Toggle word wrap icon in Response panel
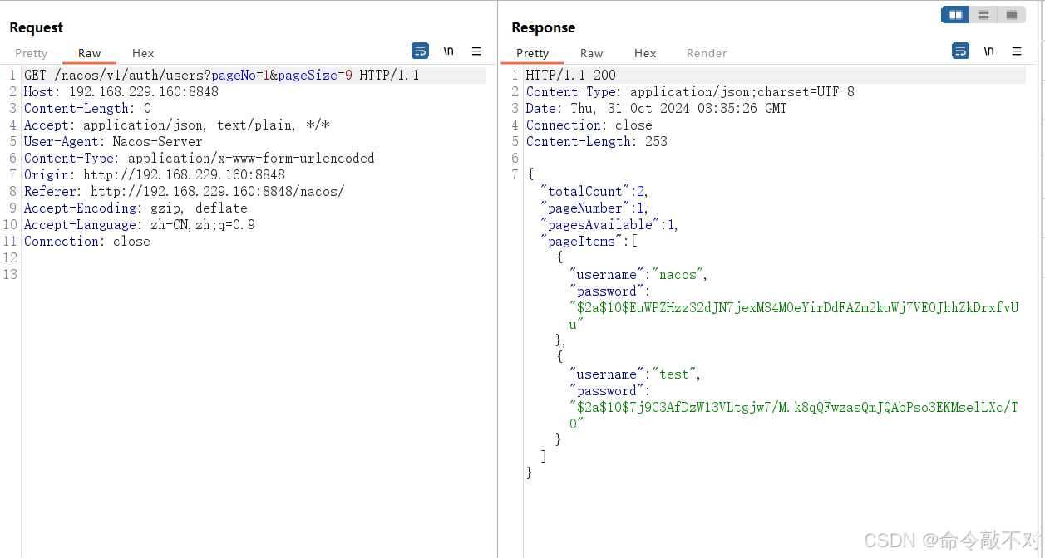 pos(961,51)
